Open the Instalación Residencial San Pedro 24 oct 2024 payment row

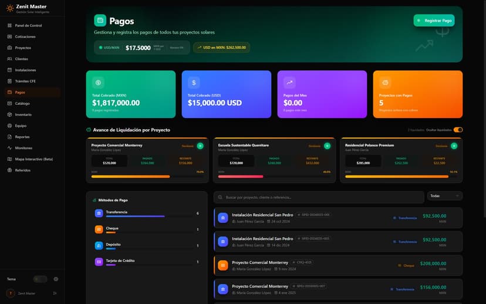(x=338, y=218)
